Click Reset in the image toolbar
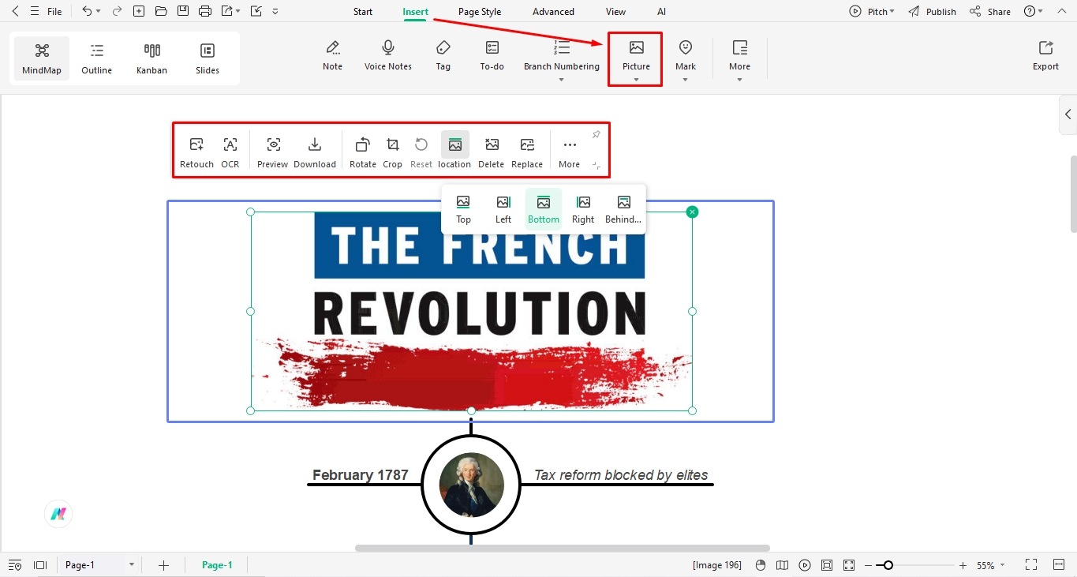Screen dimensions: 1077x577 [x=421, y=152]
